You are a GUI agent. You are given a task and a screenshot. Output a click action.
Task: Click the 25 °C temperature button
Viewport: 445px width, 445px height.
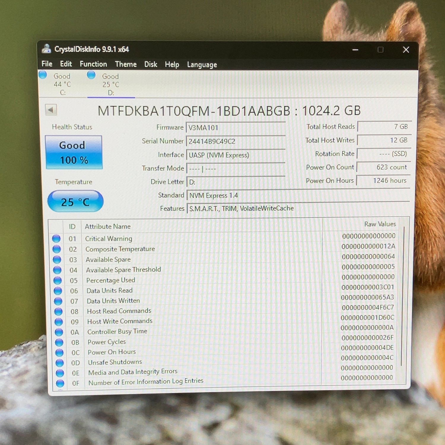click(75, 202)
